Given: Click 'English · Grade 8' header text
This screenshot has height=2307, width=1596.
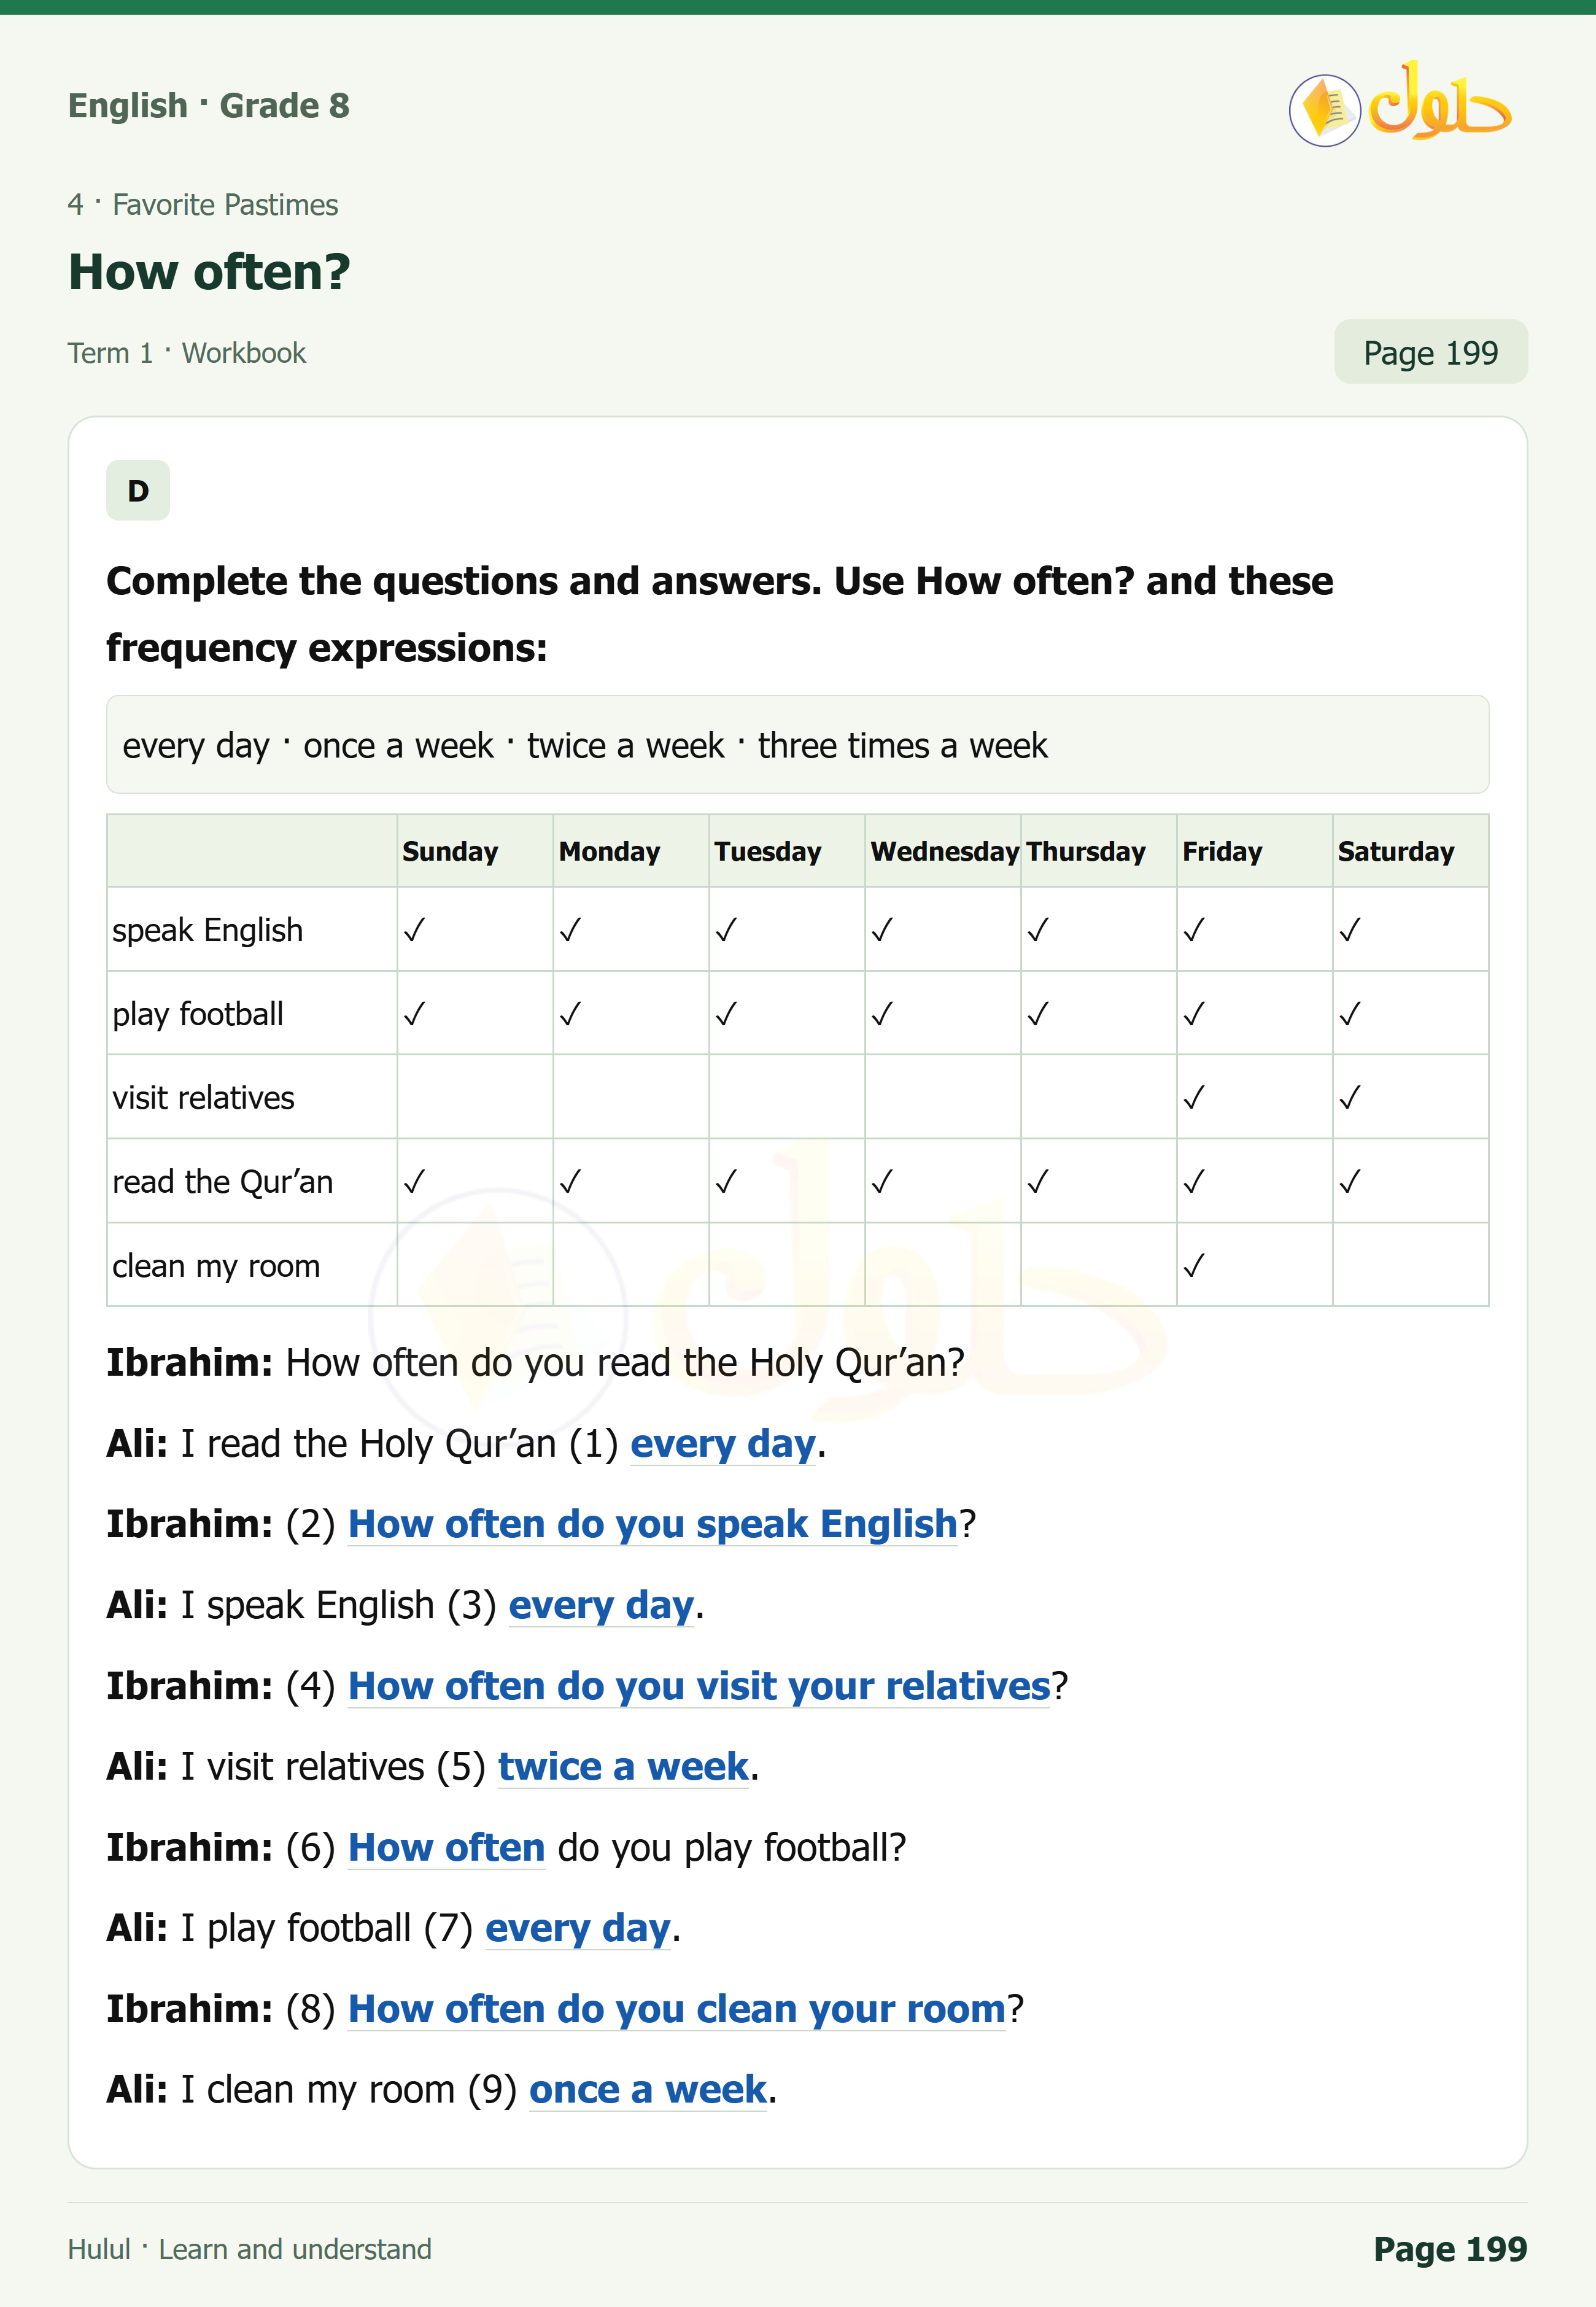Looking at the screenshot, I should 209,105.
